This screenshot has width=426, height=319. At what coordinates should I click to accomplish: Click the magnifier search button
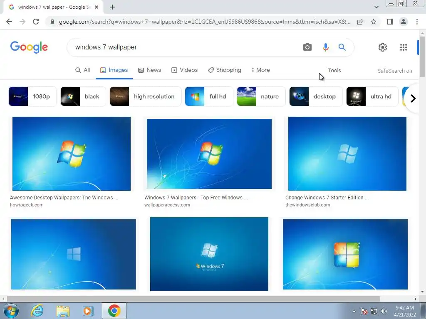pos(342,47)
